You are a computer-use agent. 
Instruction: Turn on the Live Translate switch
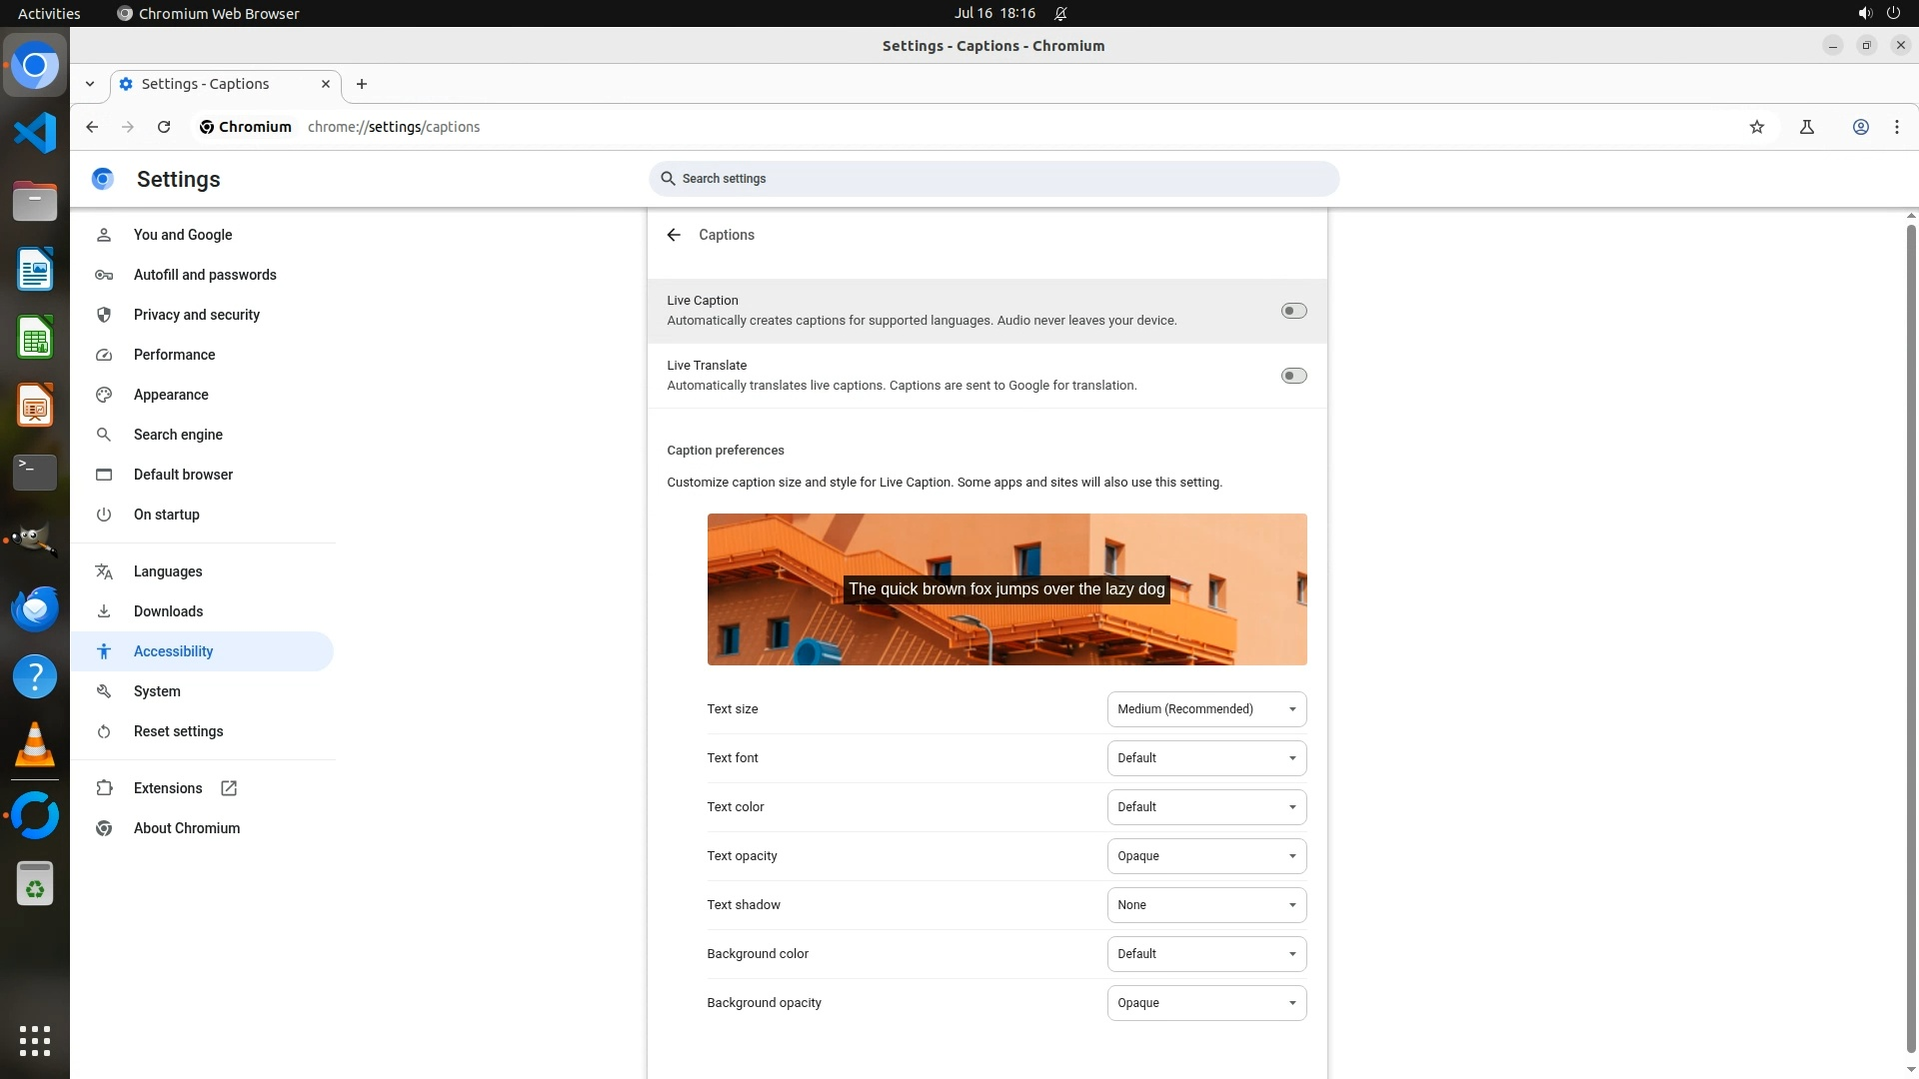[1293, 376]
